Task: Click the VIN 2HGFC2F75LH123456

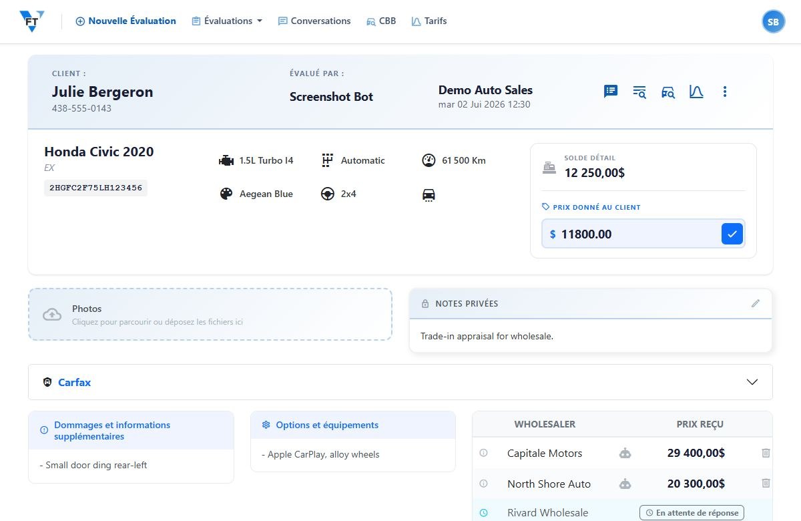Action: [96, 188]
